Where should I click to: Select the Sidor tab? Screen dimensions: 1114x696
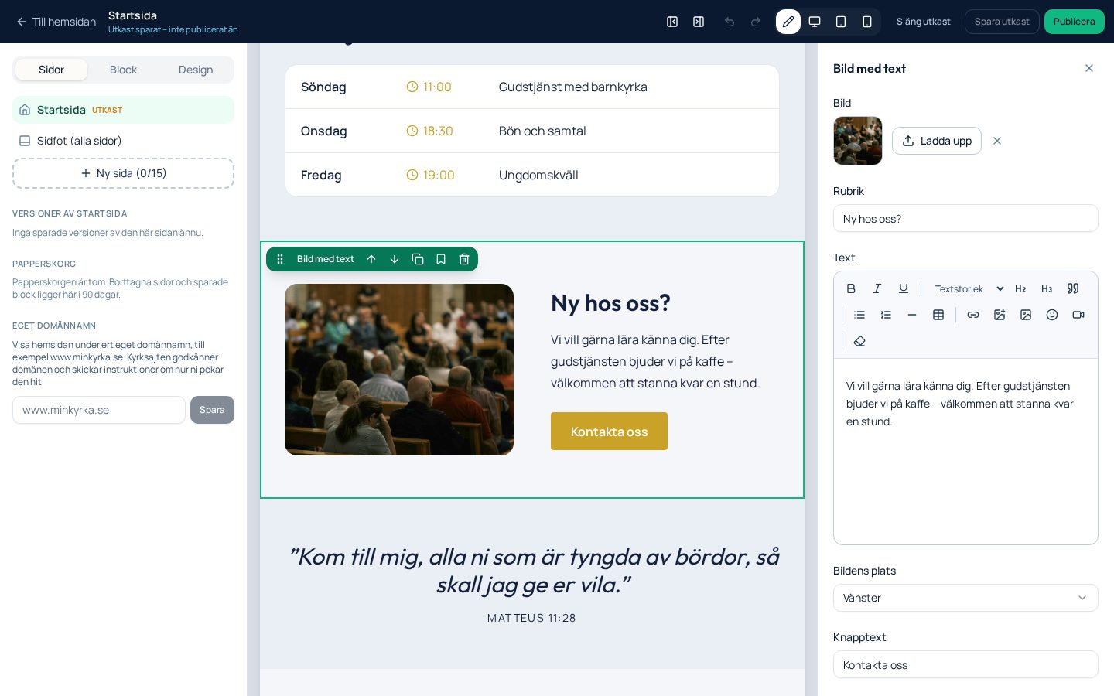pyautogui.click(x=51, y=70)
